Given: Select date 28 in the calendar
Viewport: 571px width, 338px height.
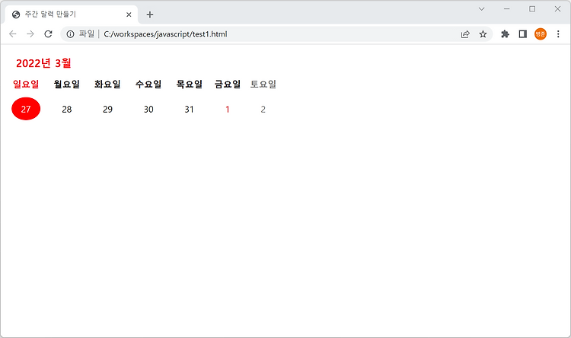Looking at the screenshot, I should [67, 110].
